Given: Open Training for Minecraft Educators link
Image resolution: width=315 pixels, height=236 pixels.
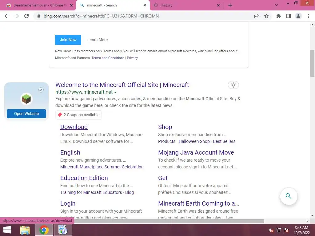Looking at the screenshot, I should coord(91,192).
